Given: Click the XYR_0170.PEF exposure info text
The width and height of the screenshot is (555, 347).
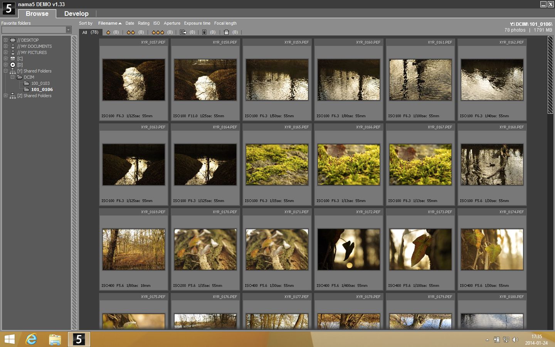Looking at the screenshot, I should click(x=198, y=286).
